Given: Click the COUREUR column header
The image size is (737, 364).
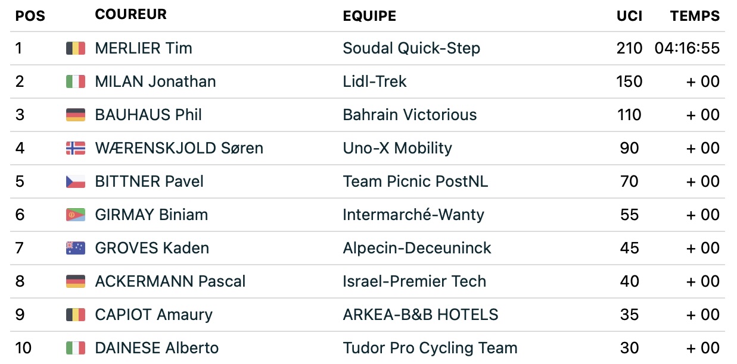Looking at the screenshot, I should 131,14.
